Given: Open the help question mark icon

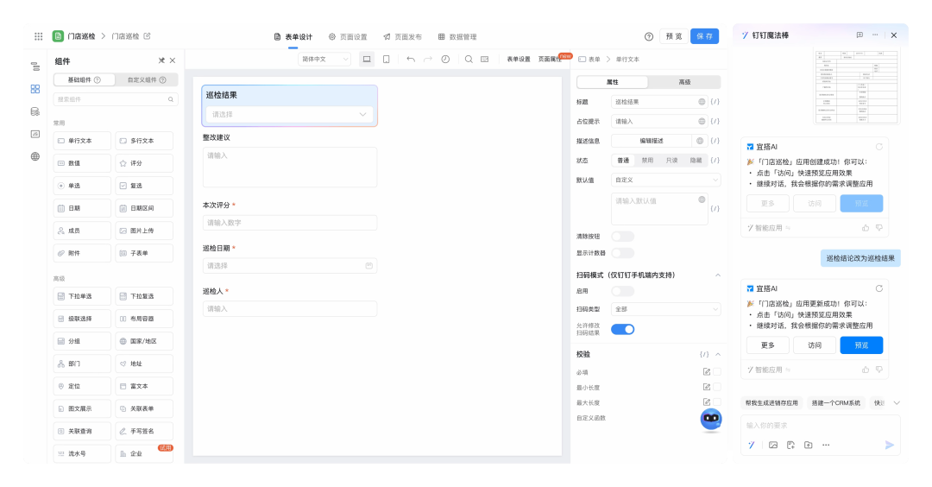Looking at the screenshot, I should [x=649, y=36].
